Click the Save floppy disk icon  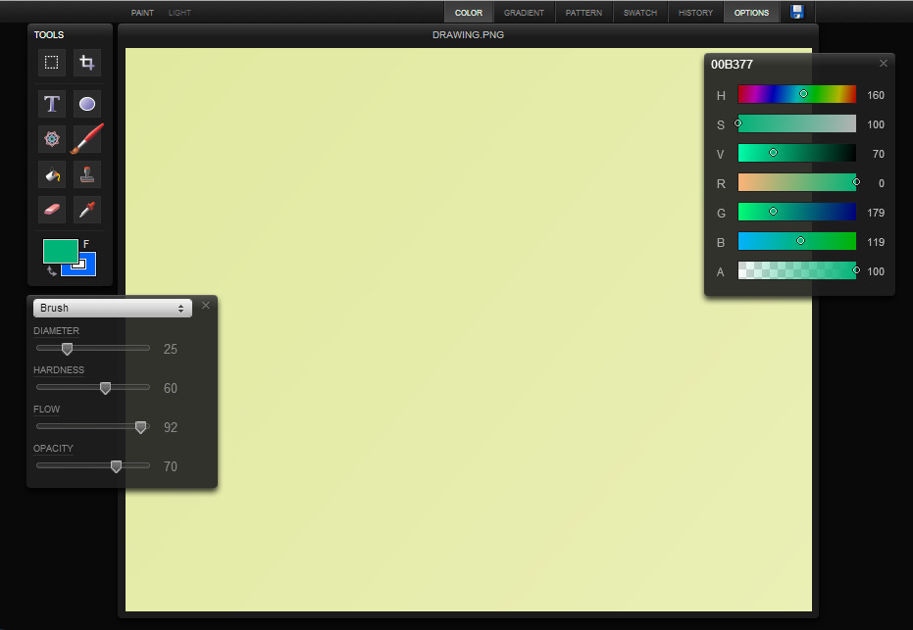(797, 12)
